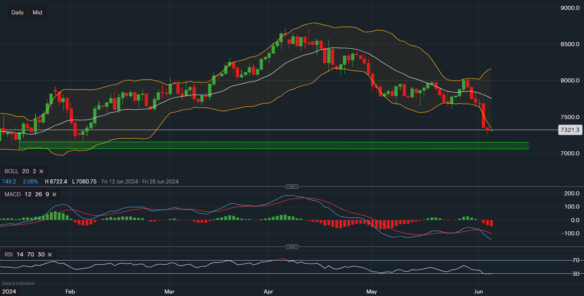Image resolution: width=584 pixels, height=296 pixels.
Task: Open BOLL indicator settings via its label
Action: tap(11, 171)
